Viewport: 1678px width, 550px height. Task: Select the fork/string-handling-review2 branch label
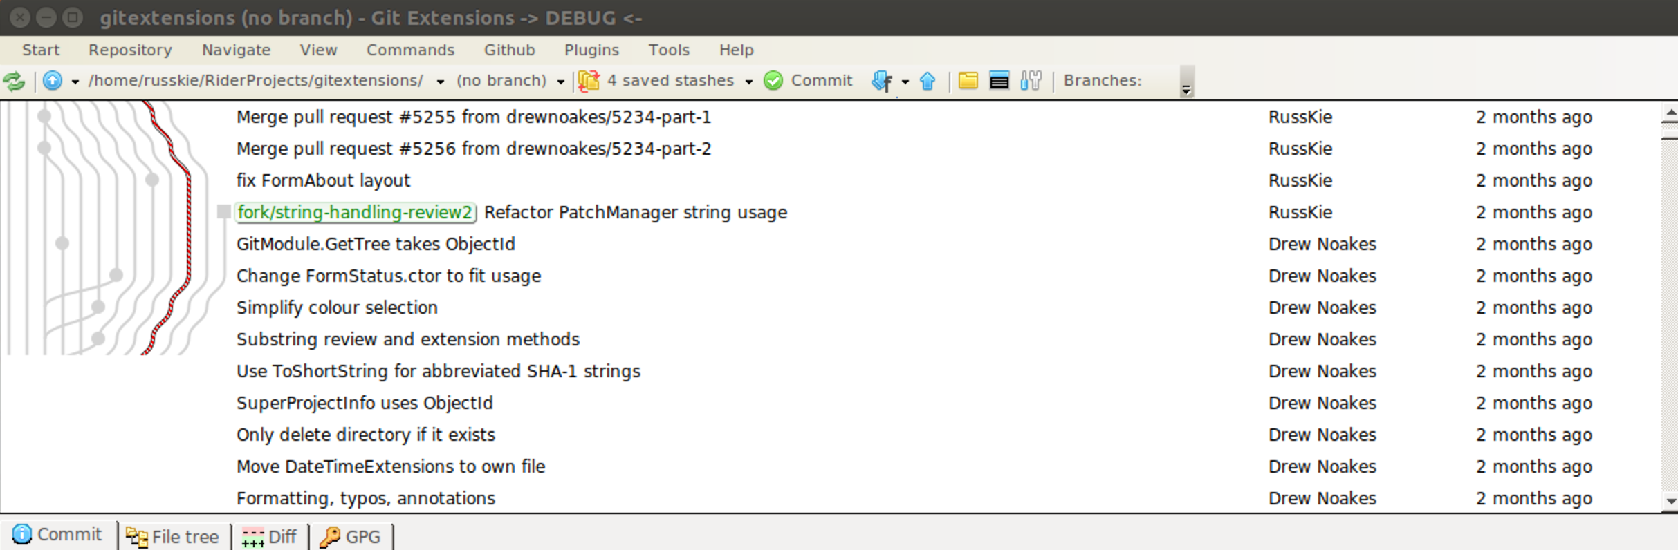pyautogui.click(x=355, y=212)
